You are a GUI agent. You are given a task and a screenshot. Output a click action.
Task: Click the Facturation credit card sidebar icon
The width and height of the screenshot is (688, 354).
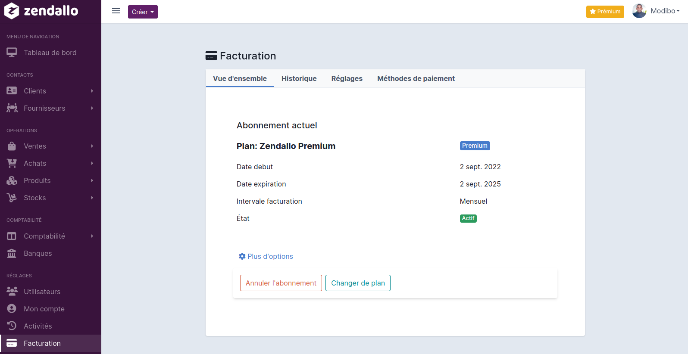coord(12,343)
